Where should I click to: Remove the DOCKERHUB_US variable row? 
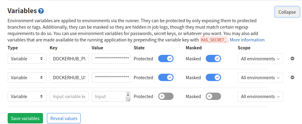click(292, 77)
